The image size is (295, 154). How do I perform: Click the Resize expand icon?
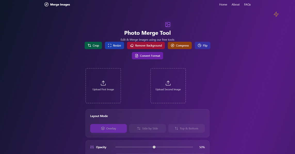109,45
